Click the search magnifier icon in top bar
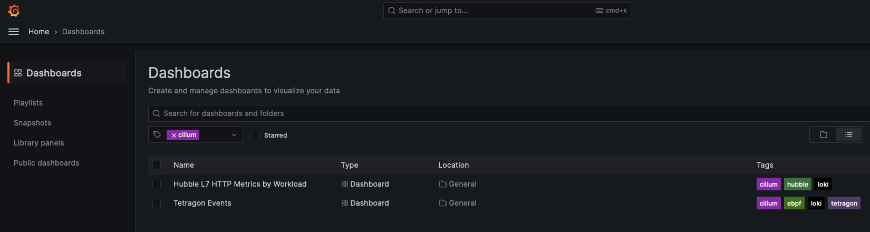The width and height of the screenshot is (870, 232). 392,11
